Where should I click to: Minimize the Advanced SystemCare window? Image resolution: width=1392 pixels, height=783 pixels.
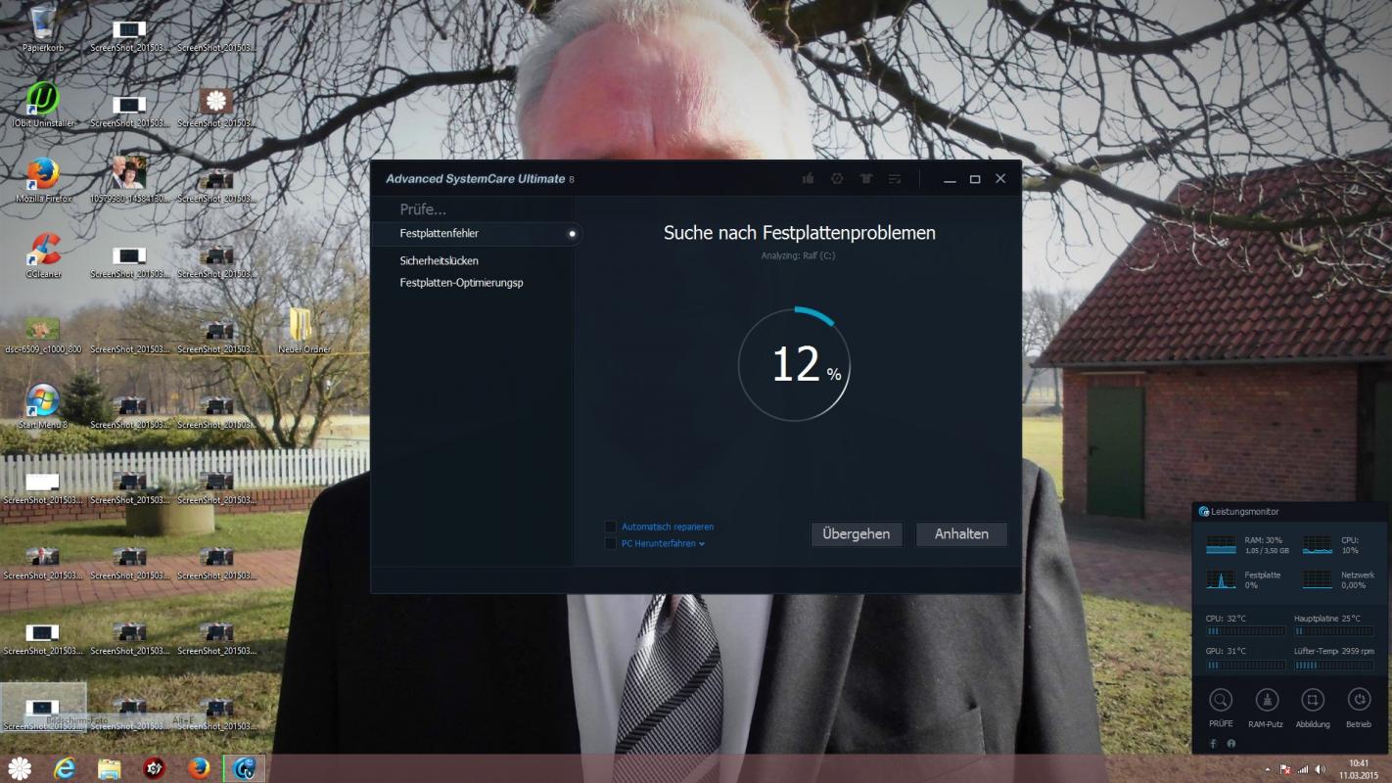click(950, 179)
